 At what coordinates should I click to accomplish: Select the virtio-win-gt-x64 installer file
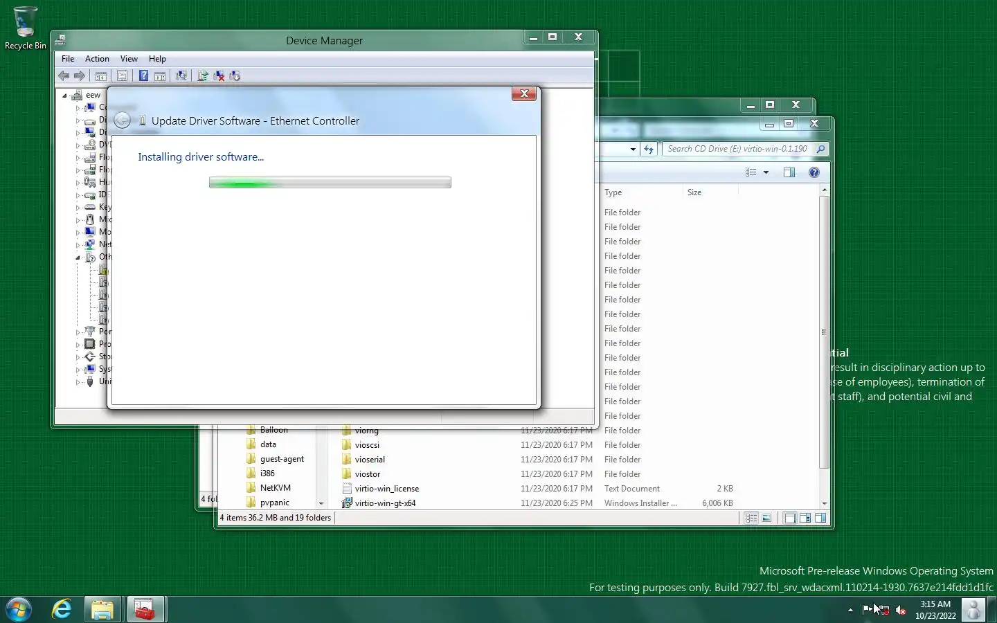379,503
